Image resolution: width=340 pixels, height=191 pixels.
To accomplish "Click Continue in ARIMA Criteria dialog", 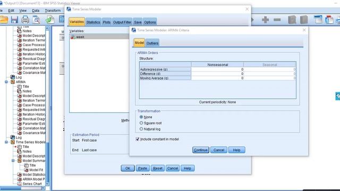I will (x=201, y=150).
